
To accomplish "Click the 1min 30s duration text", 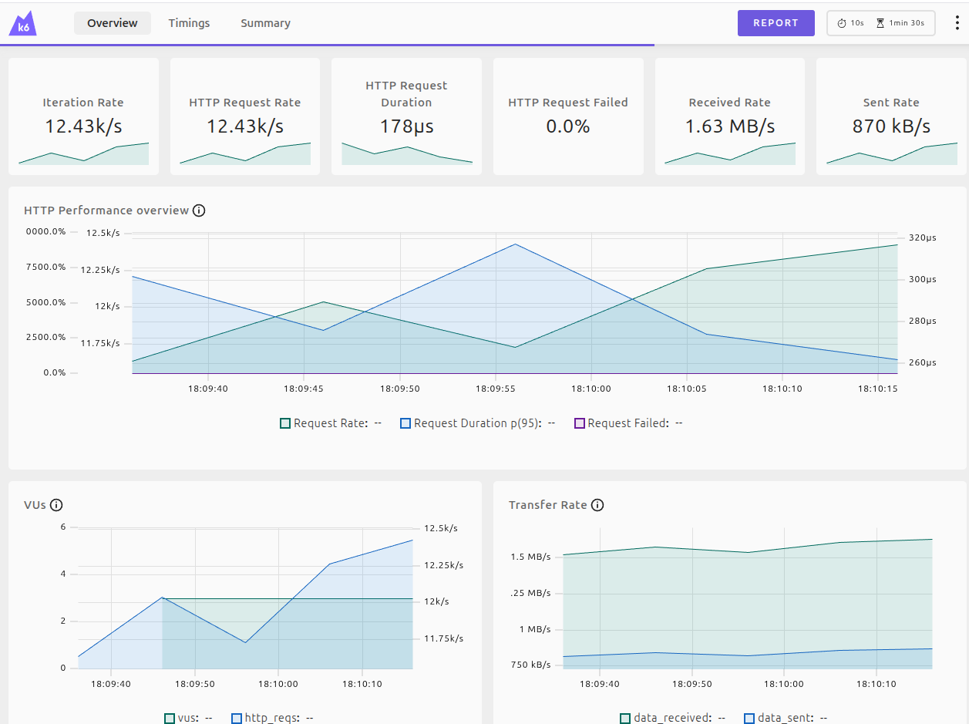I will tap(907, 23).
